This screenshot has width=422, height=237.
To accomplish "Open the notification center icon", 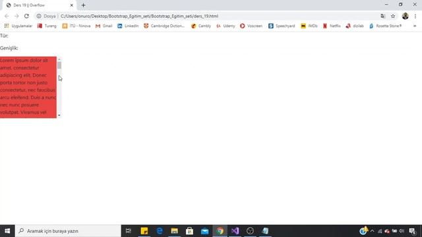I will click(x=413, y=231).
